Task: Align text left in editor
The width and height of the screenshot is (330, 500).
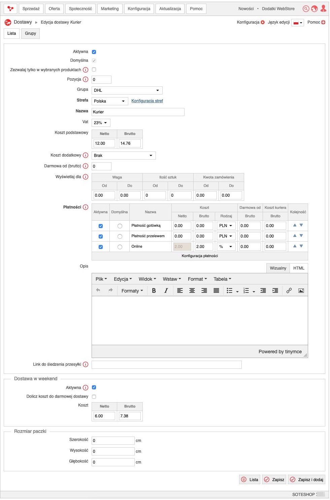Action: (180, 290)
